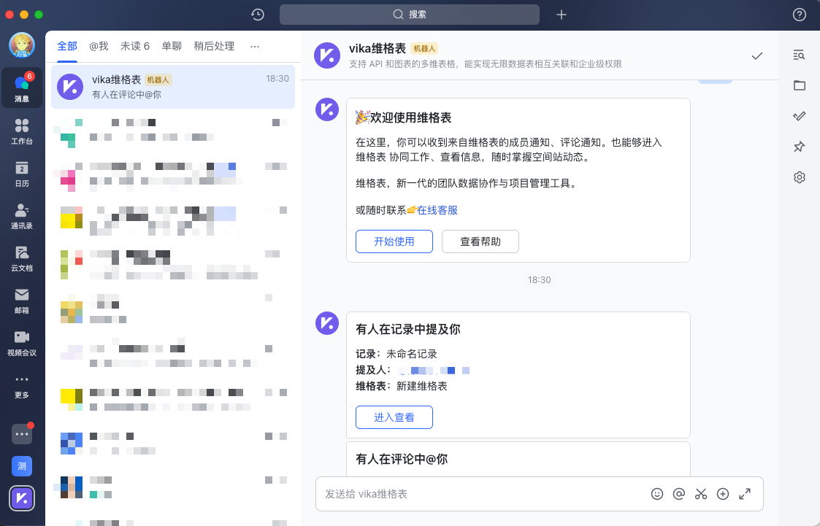The image size is (820, 526).
Task: Expand more filter tabs with the ellipsis
Action: point(255,46)
